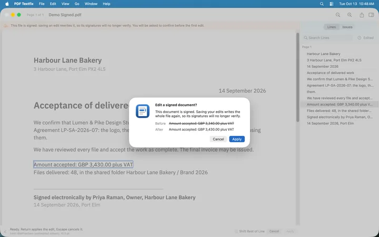Toggle the Edited filter in sidebar
379x237 pixels.
[x=365, y=38]
